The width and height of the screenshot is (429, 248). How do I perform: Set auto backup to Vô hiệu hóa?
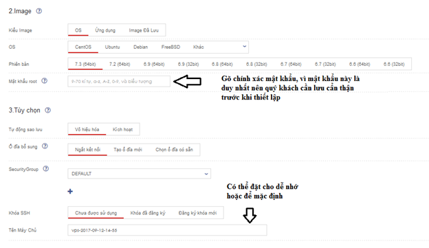point(87,129)
